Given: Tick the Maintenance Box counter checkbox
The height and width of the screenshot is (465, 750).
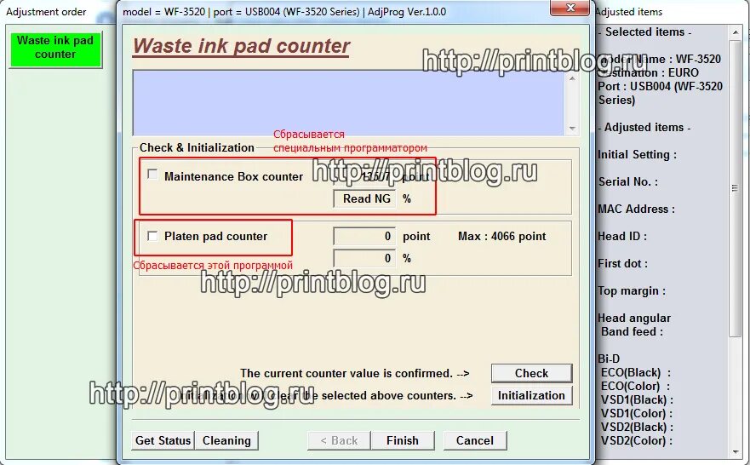Looking at the screenshot, I should point(152,175).
